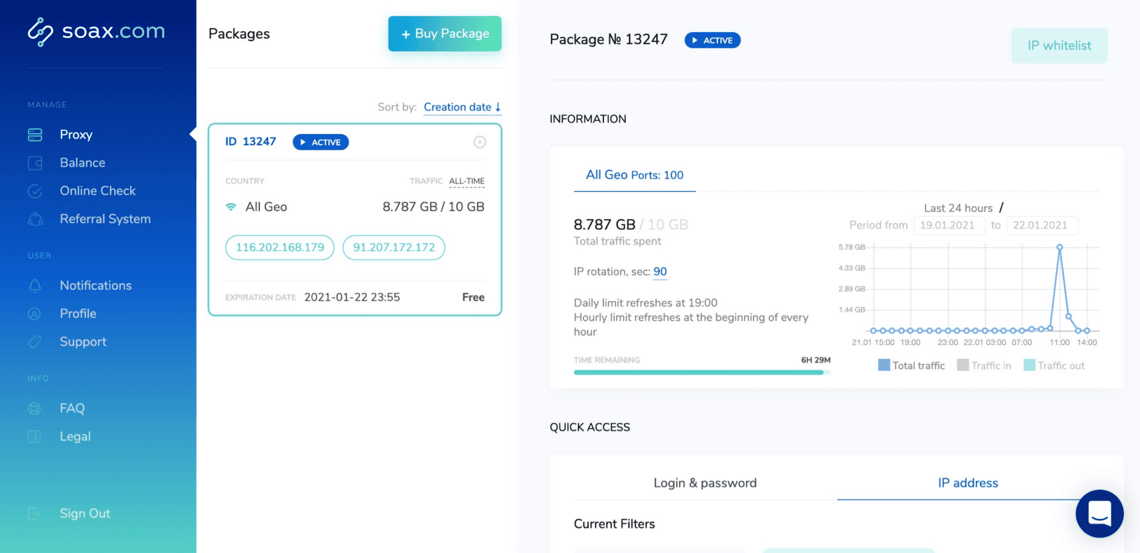
Task: Select IP address 116.202.168.179 chip
Action: pyautogui.click(x=279, y=247)
